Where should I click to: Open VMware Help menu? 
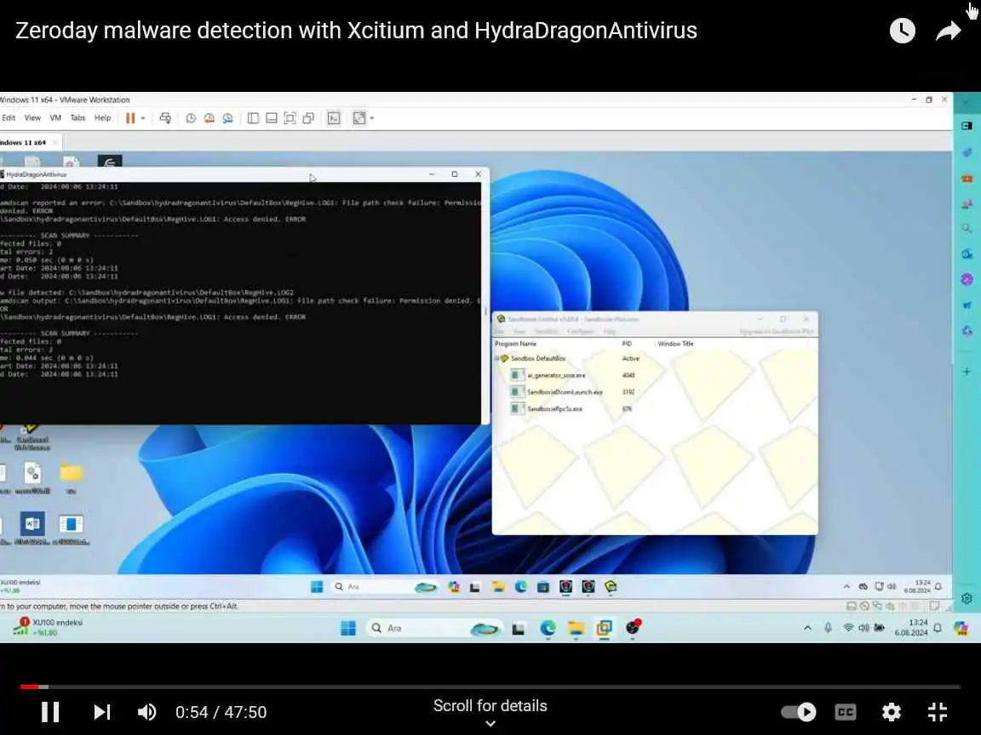102,117
